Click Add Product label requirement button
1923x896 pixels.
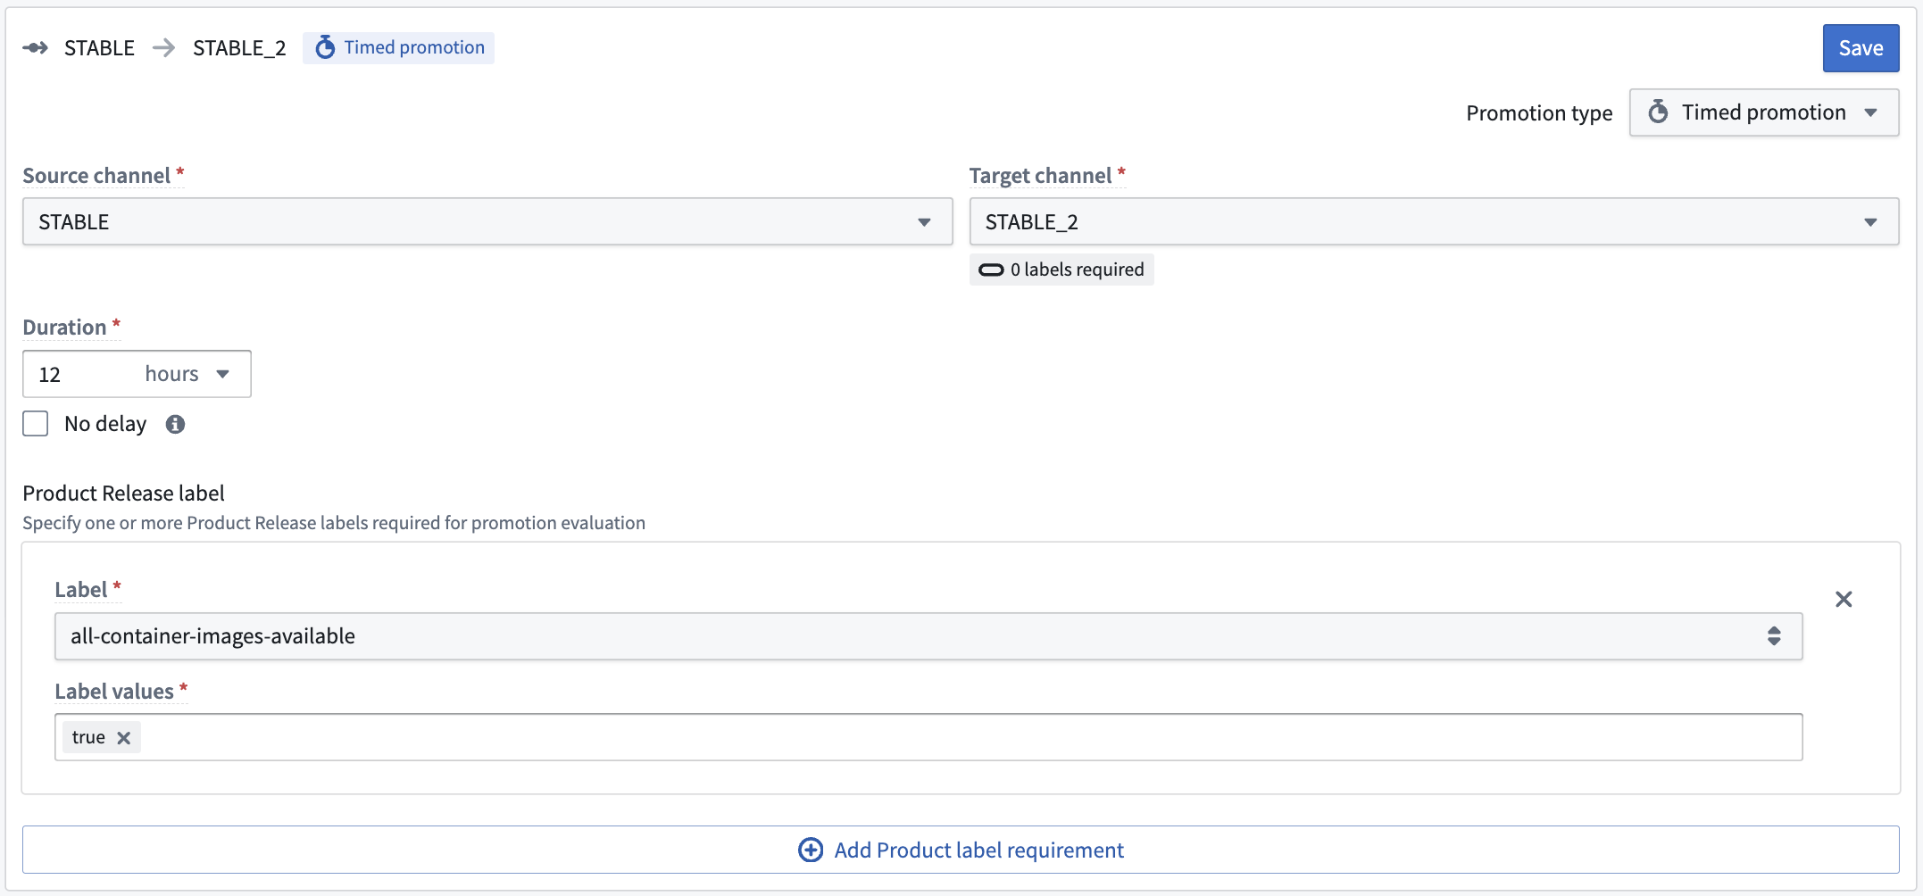click(x=961, y=850)
